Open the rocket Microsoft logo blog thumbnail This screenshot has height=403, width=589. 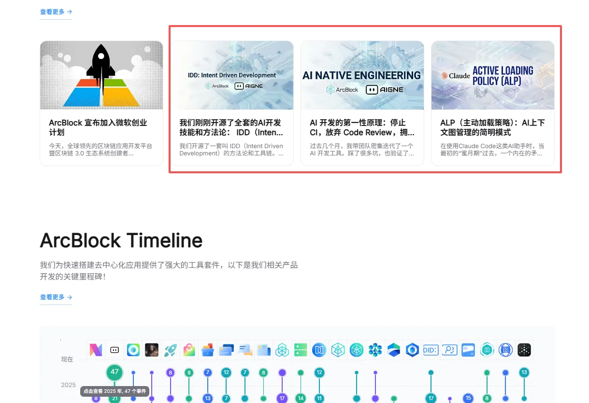101,75
